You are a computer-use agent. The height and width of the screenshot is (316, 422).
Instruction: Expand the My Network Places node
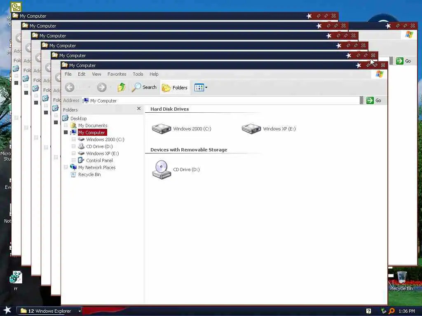(x=66, y=167)
